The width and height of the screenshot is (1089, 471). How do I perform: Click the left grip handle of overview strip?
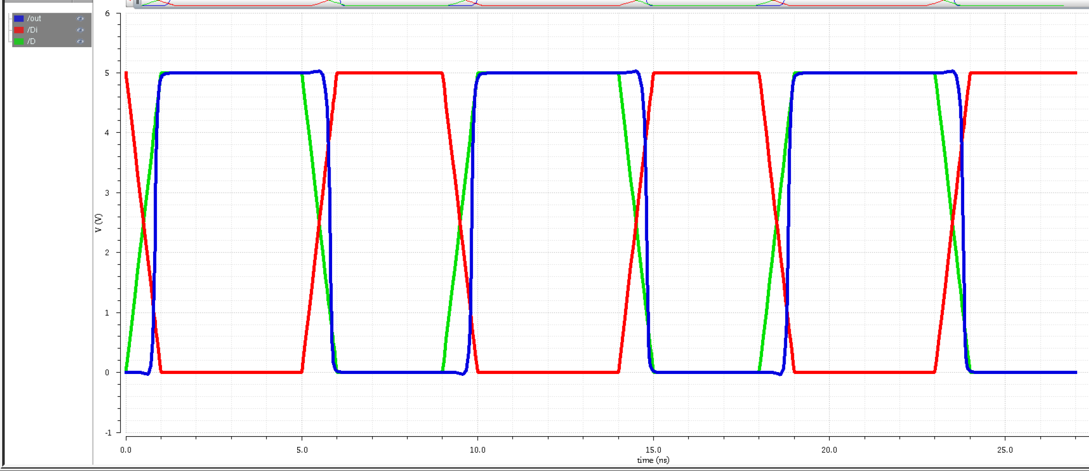[x=137, y=3]
